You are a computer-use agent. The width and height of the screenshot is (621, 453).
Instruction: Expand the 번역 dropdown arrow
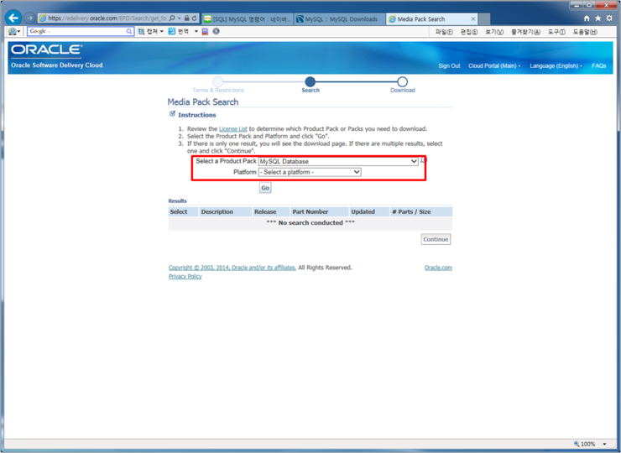(x=196, y=31)
